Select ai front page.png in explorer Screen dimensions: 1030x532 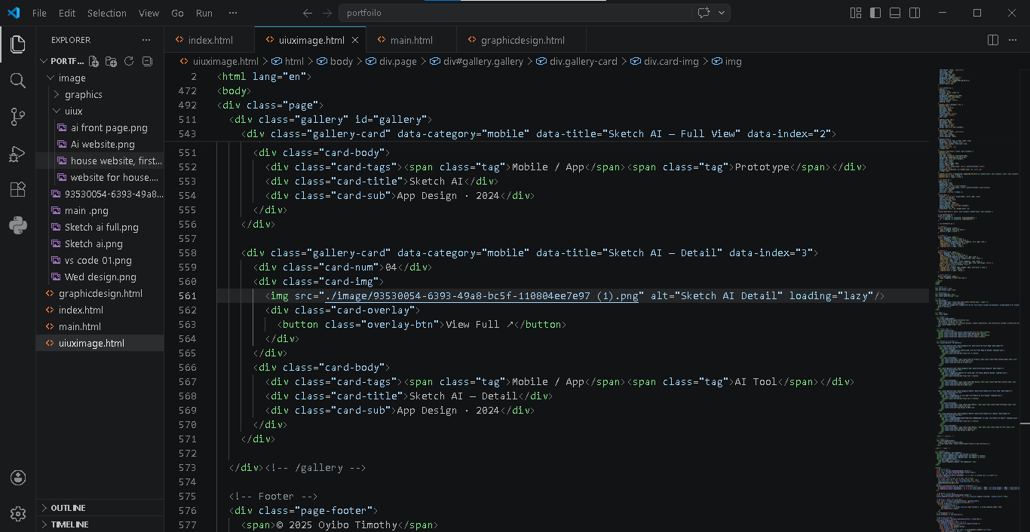coord(109,127)
